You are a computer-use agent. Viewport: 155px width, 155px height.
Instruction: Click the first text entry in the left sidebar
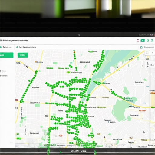[3, 71]
